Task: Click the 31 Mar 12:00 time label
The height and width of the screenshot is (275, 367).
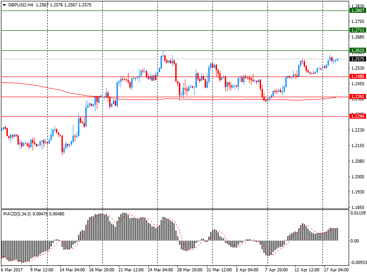Action: (x=219, y=270)
